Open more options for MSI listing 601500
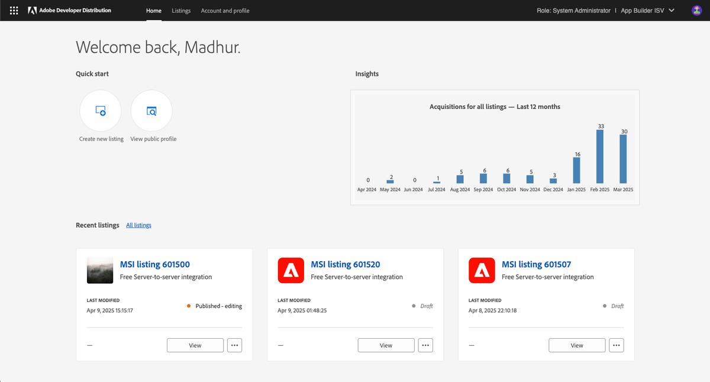710x382 pixels. [234, 345]
